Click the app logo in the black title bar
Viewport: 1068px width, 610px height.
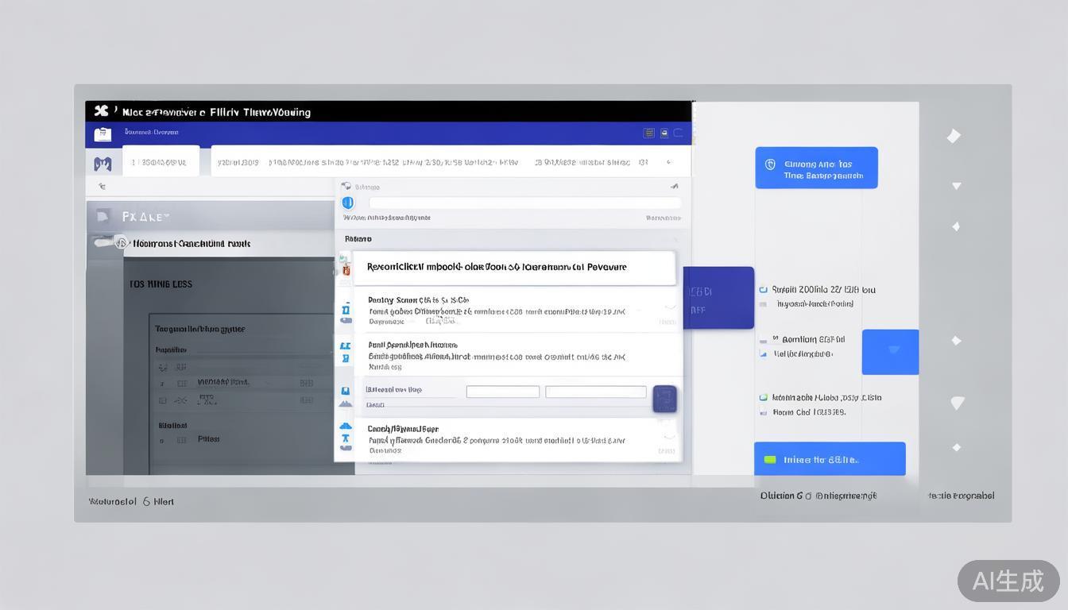[x=101, y=111]
